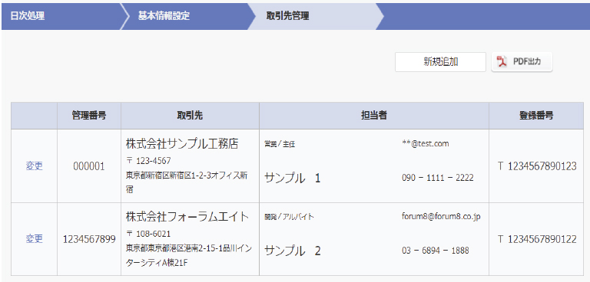Click the 登録番号 column header
The image size is (590, 282).
click(536, 116)
